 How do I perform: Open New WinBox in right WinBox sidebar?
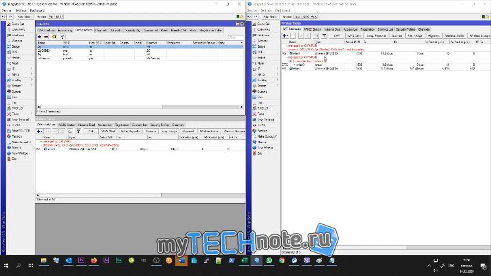[x=265, y=148]
